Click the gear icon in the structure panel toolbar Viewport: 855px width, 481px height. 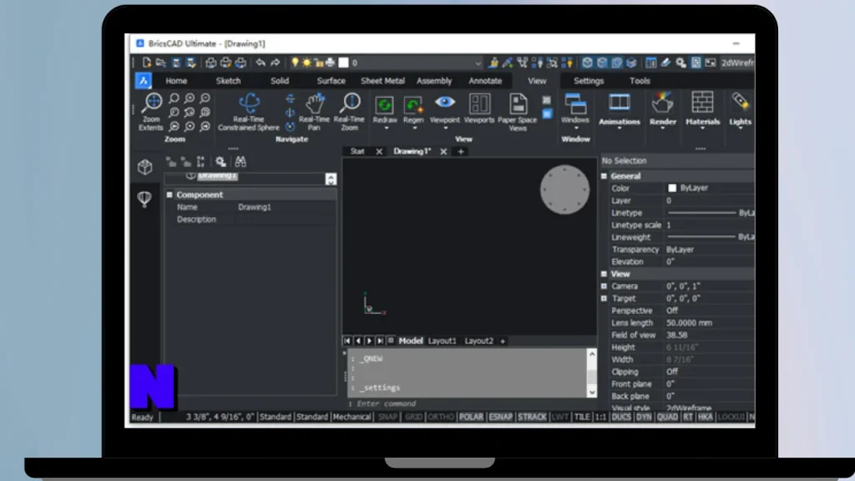point(220,161)
